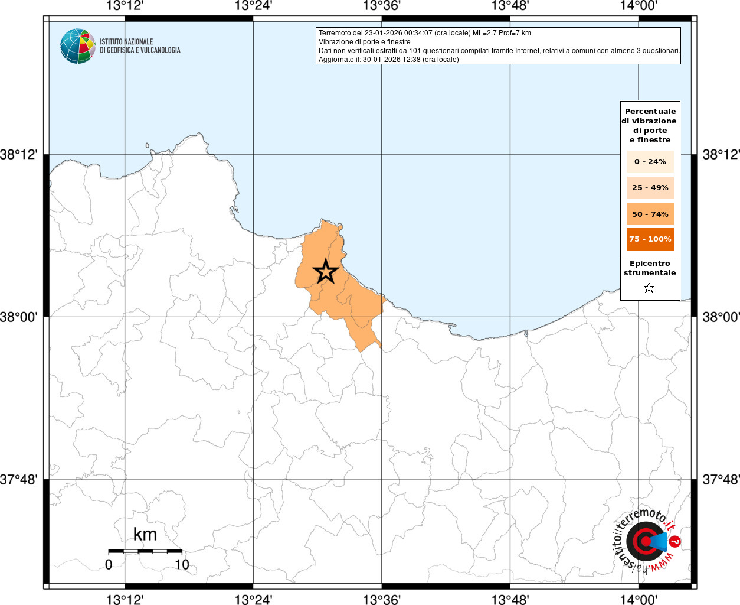Select the 0 - 24% legend swatch
The width and height of the screenshot is (740, 605).
(650, 161)
